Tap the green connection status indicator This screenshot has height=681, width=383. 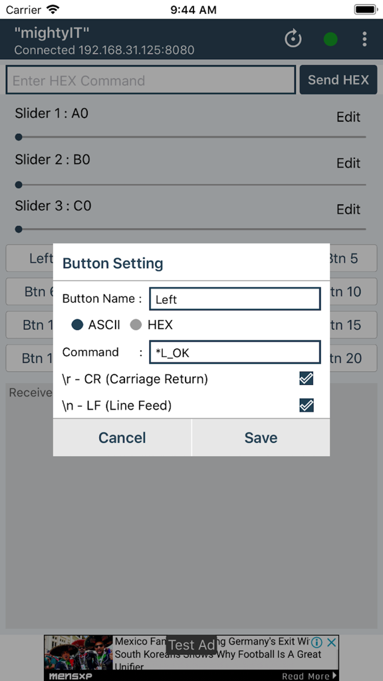point(330,39)
